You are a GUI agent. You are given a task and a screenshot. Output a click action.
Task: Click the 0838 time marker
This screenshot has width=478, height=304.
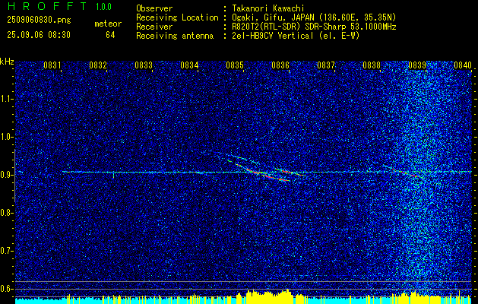pyautogui.click(x=372, y=65)
